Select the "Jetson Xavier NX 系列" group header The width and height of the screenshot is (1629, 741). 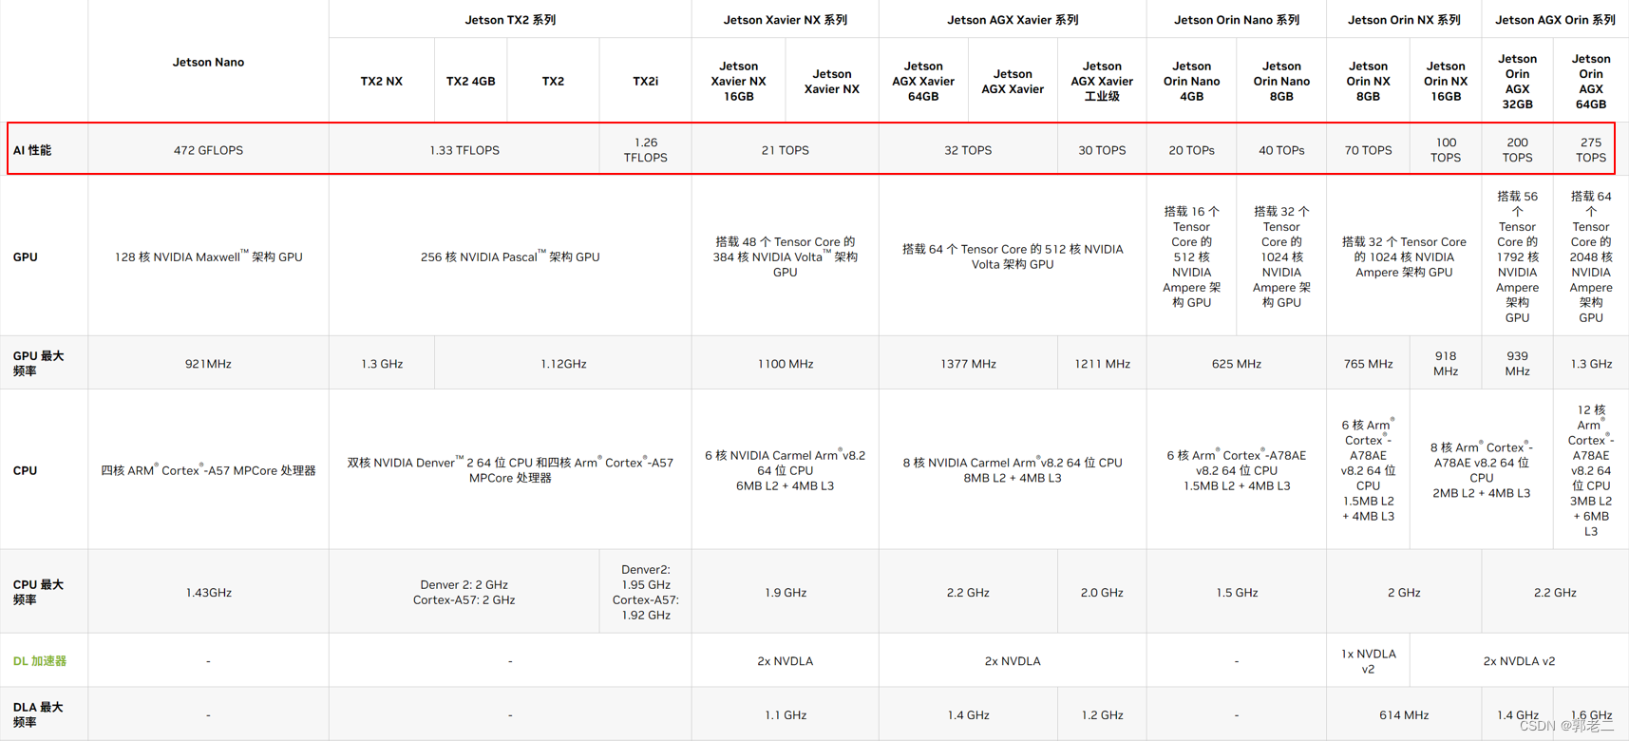[786, 20]
